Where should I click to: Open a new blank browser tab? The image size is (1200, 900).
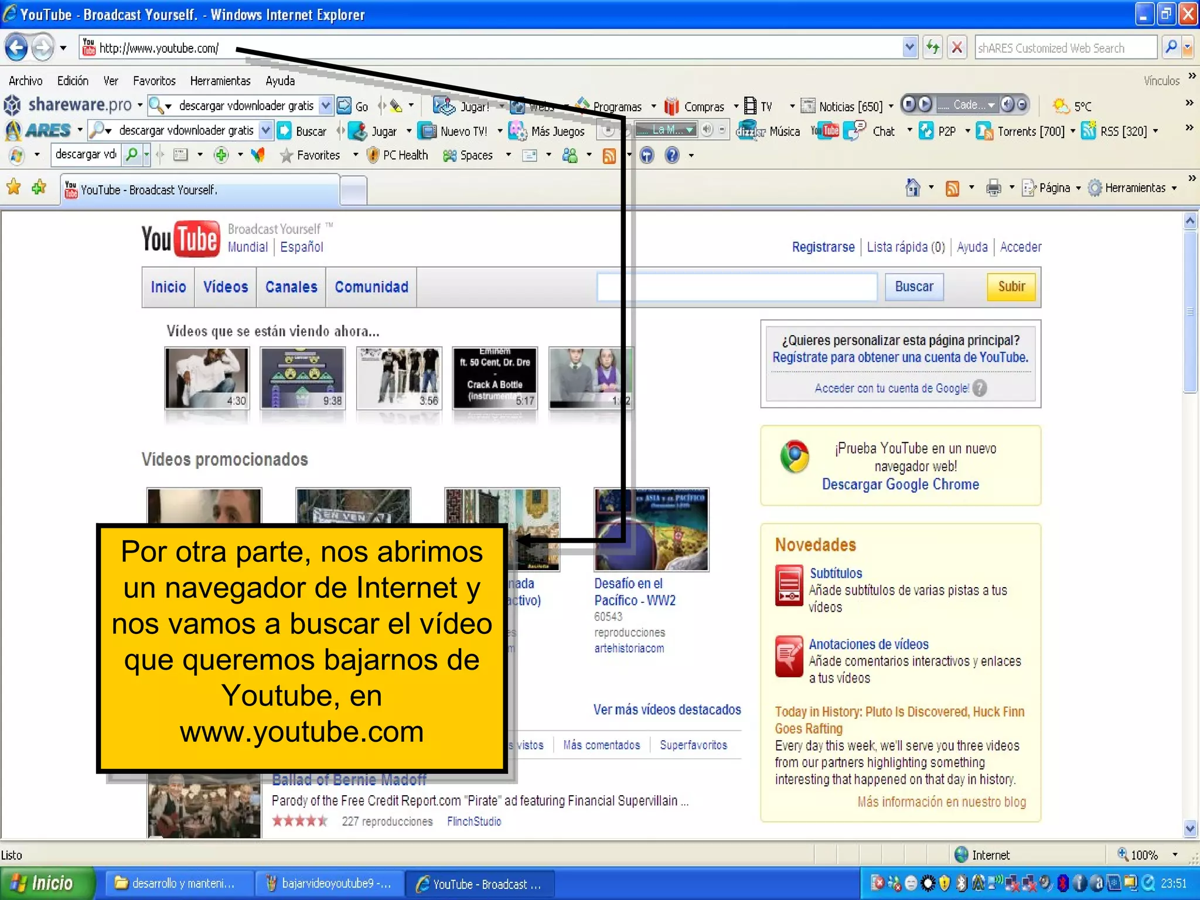tap(353, 190)
